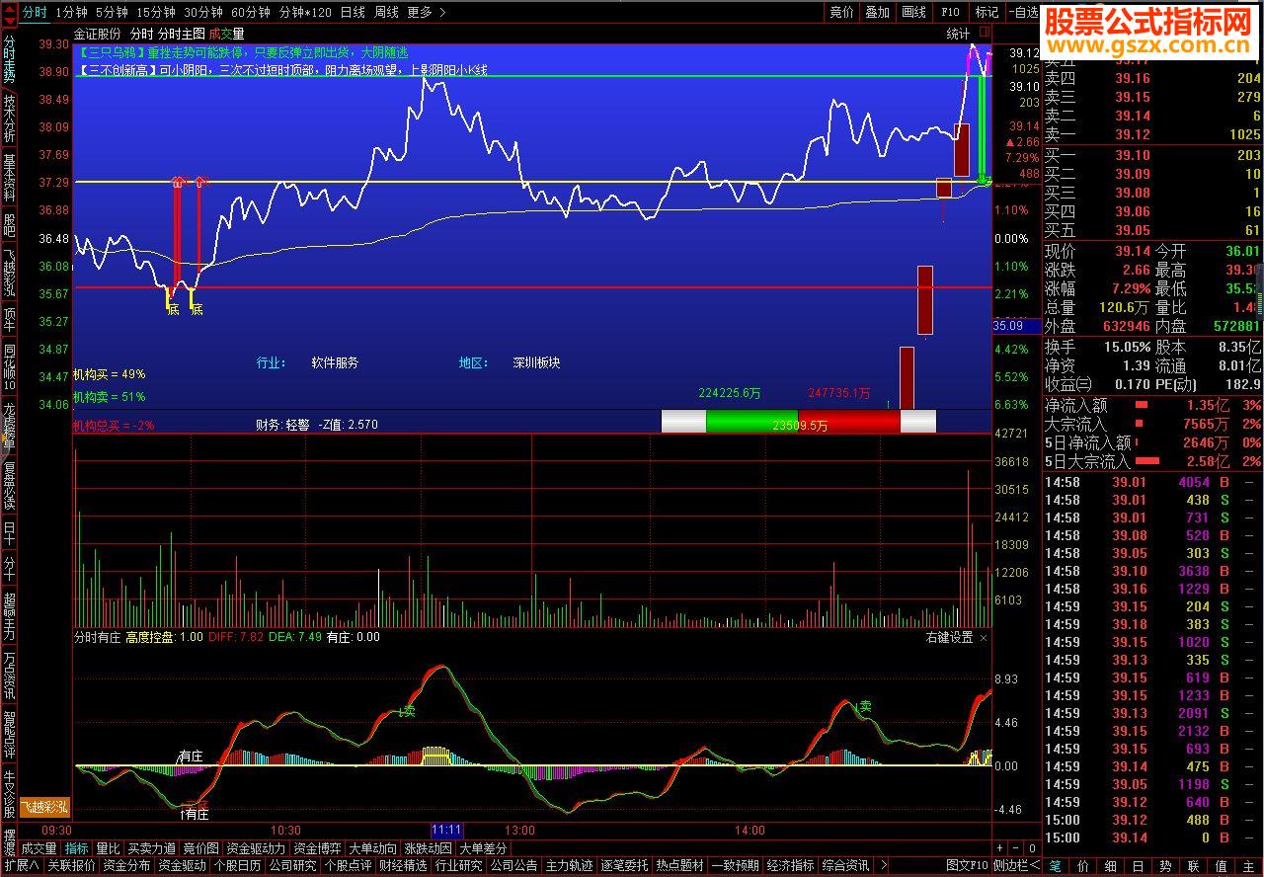This screenshot has height=877, width=1264.
Task: Open the 60分钟 period tab
Action: [x=251, y=12]
